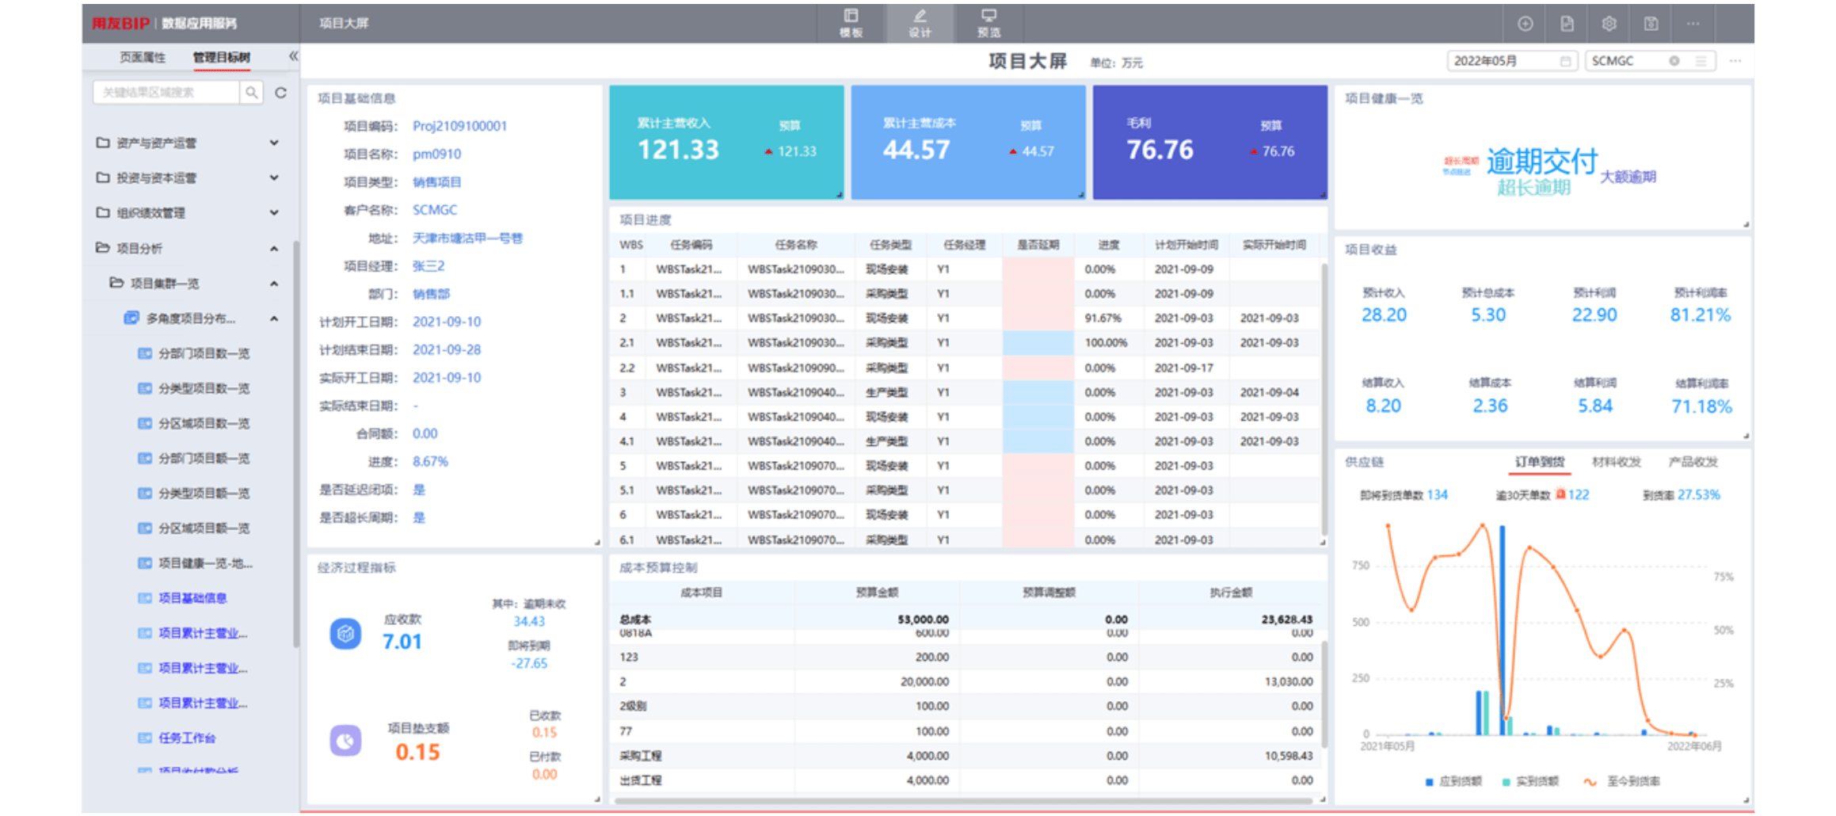Viewport: 1836px width, 816px height.
Task: Switch to 页面属性 tab
Action: pyautogui.click(x=143, y=57)
